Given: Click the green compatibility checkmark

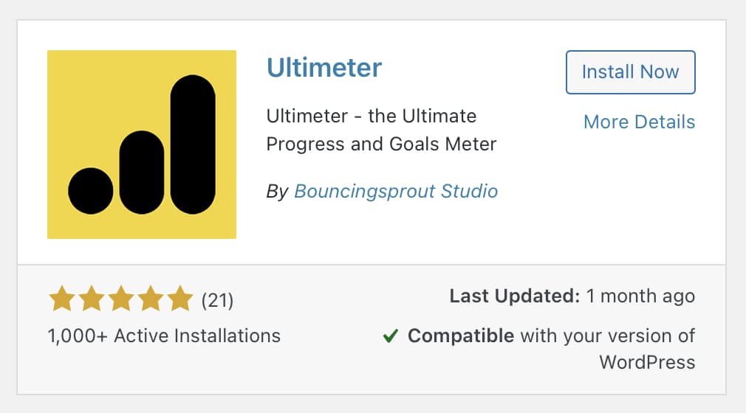Looking at the screenshot, I should coord(391,336).
